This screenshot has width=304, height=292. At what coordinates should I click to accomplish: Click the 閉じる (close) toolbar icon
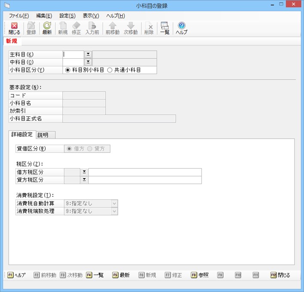click(14, 26)
